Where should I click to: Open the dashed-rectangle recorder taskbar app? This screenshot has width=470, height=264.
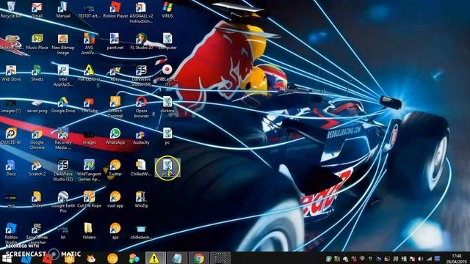click(x=220, y=258)
